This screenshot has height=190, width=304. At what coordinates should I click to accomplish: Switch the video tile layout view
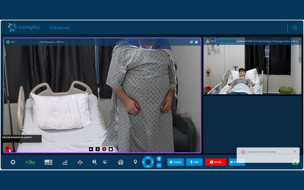click(48, 162)
